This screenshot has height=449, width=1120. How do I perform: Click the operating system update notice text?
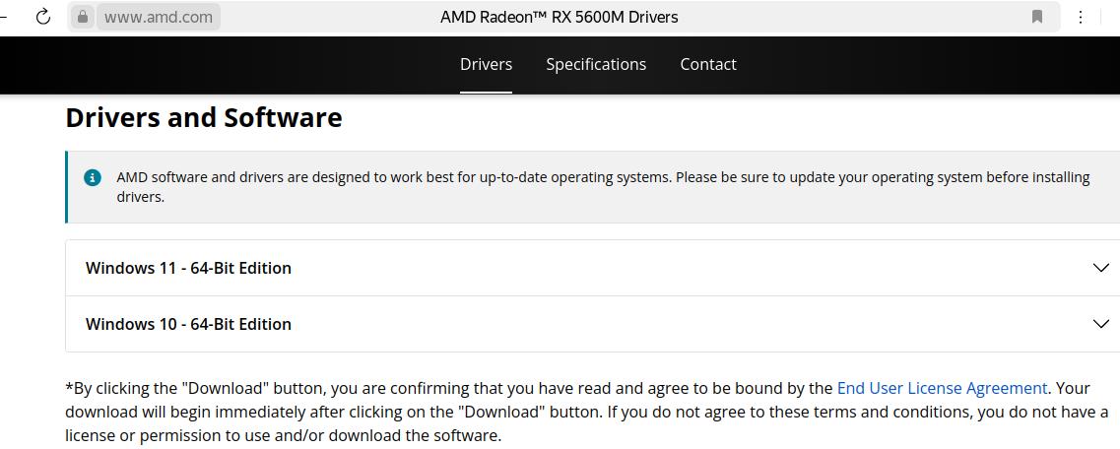click(603, 187)
